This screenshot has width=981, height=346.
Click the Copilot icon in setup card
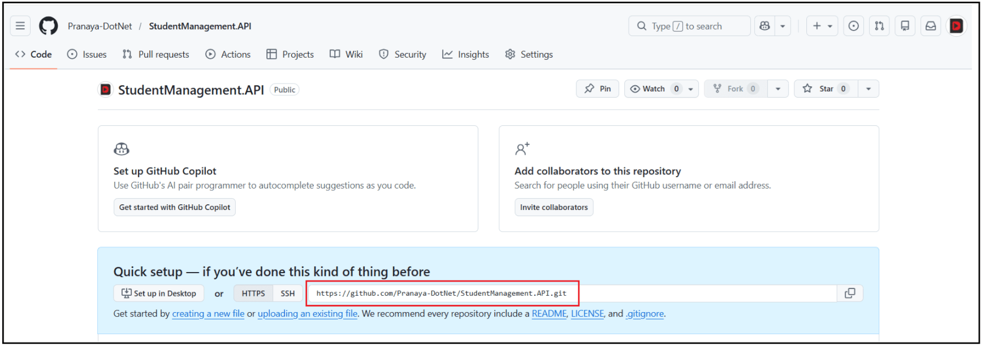pos(122,149)
